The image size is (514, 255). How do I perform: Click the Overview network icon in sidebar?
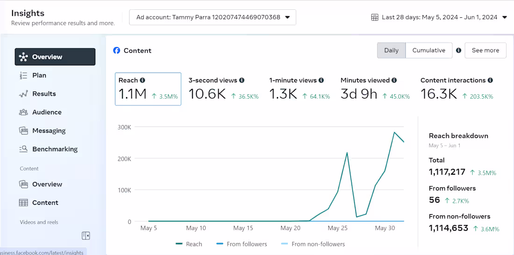tap(23, 57)
